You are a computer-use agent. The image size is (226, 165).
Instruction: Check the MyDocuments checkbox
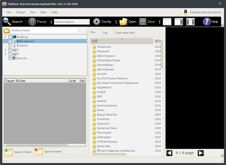(10, 41)
